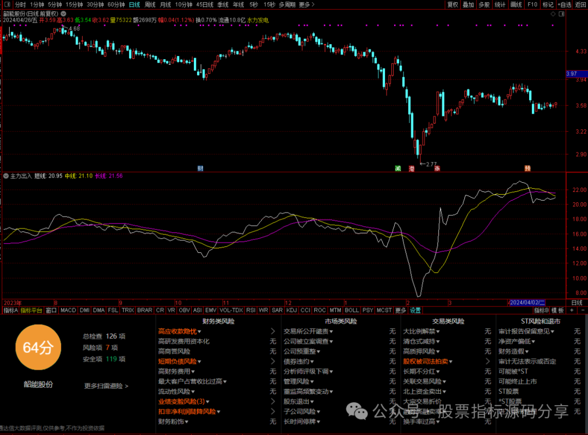Click the red 港 event marker
The height and width of the screenshot is (435, 588).
(x=412, y=169)
